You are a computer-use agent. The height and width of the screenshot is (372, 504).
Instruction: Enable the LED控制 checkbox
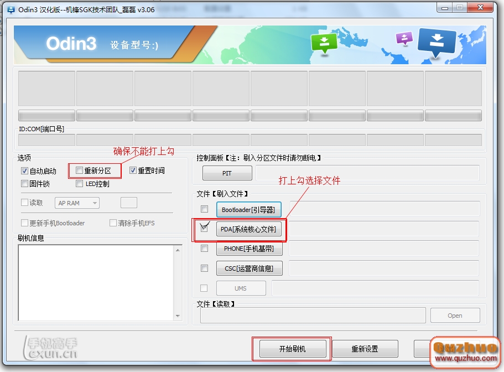(80, 184)
